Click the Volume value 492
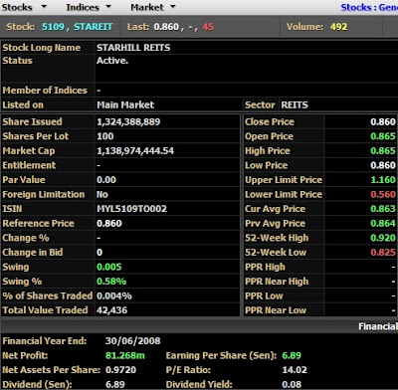The width and height of the screenshot is (398, 390). [338, 27]
